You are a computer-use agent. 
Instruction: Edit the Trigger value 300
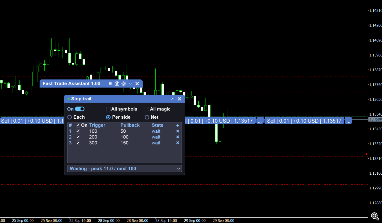[93, 143]
